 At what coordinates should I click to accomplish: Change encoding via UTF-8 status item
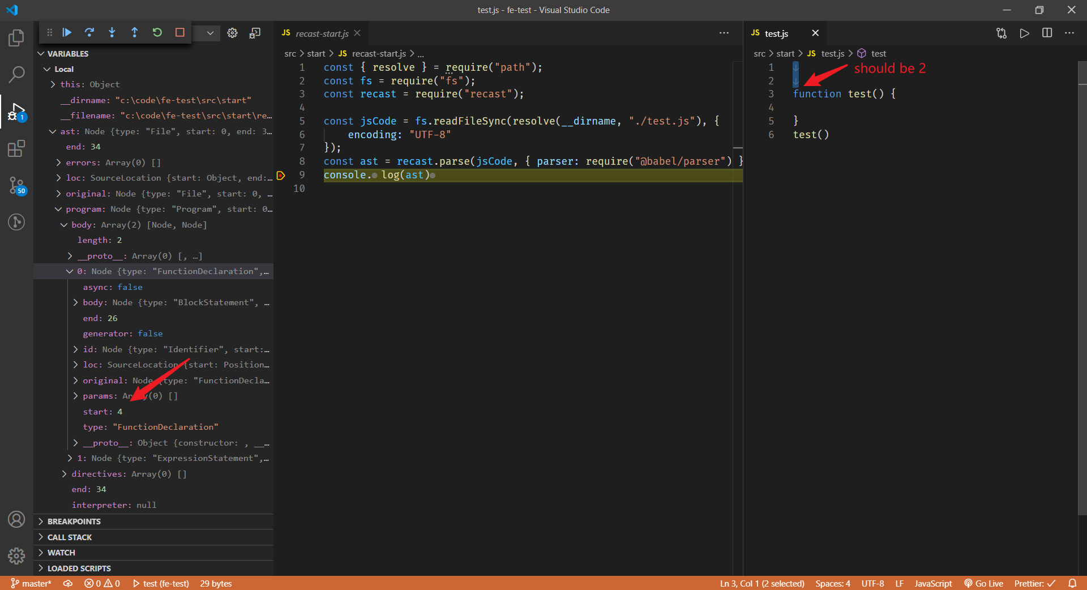(x=872, y=583)
